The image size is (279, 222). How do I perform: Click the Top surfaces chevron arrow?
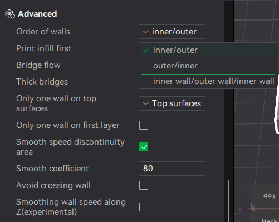[x=146, y=103]
